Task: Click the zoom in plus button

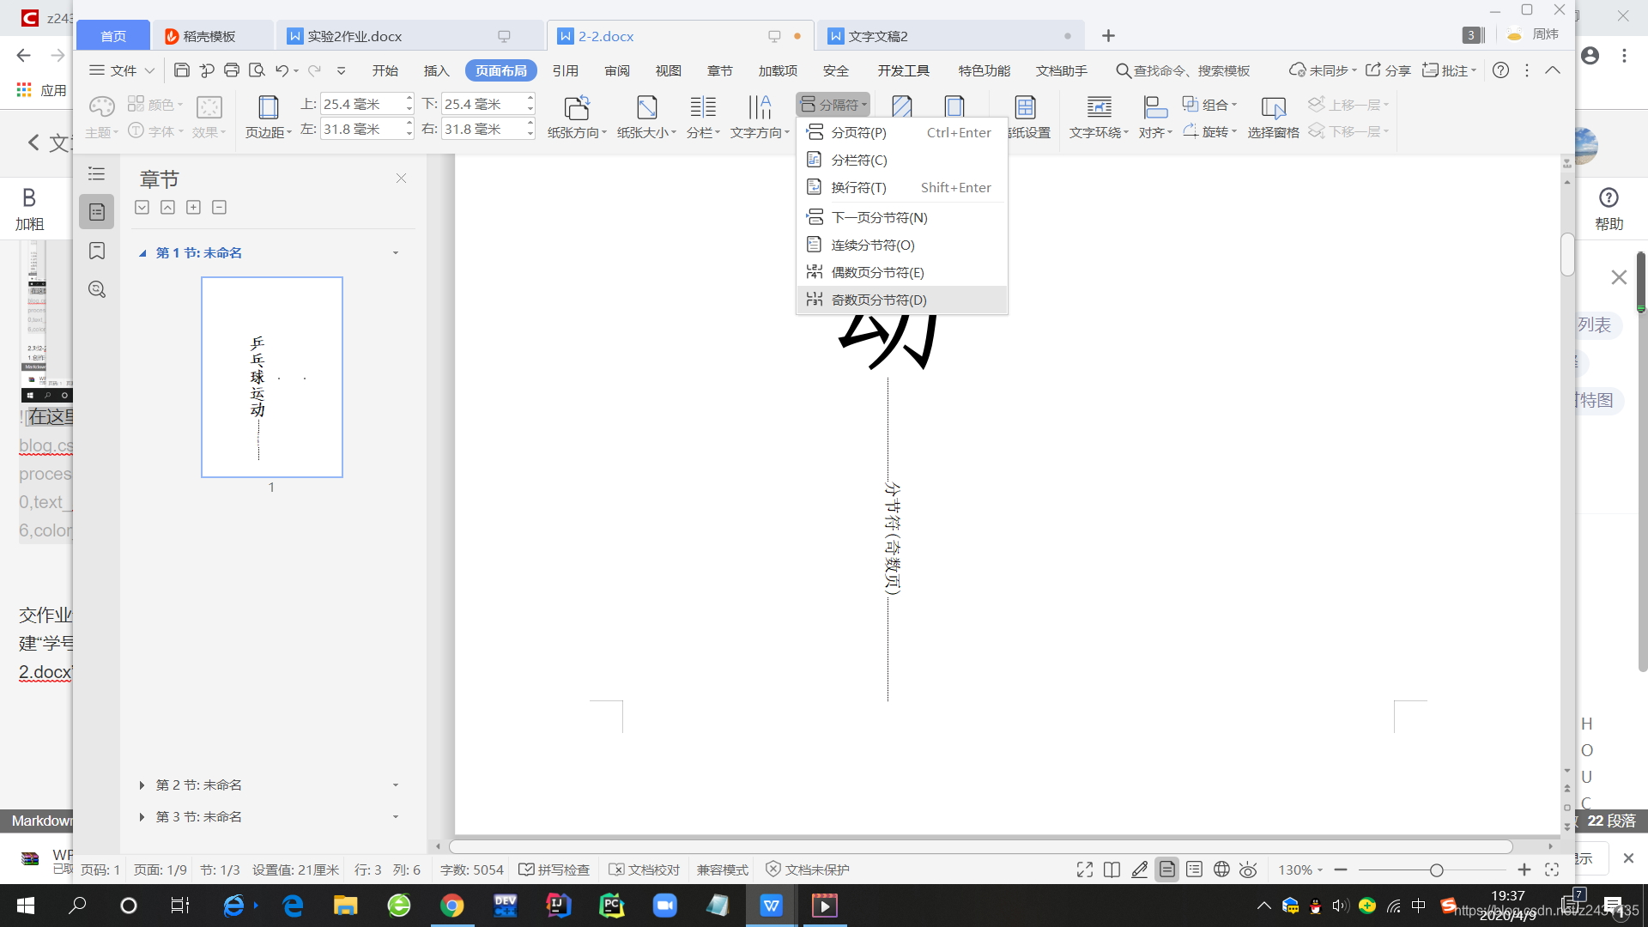Action: pos(1524,869)
